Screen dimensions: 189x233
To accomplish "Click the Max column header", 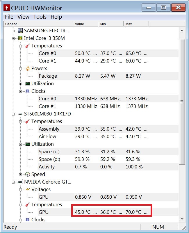I will (136, 24).
